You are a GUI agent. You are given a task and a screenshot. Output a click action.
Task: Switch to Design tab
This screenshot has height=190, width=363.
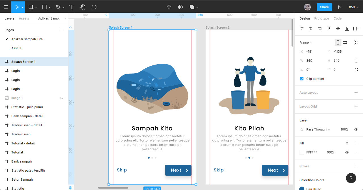click(x=305, y=18)
